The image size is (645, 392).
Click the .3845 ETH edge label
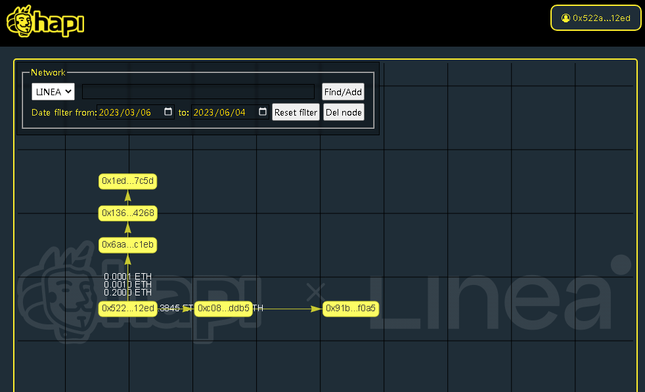[175, 309]
